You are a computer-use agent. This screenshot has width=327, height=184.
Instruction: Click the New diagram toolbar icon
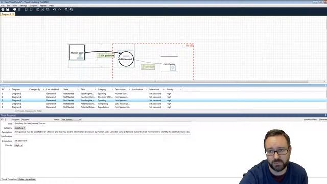pyautogui.click(x=26, y=9)
